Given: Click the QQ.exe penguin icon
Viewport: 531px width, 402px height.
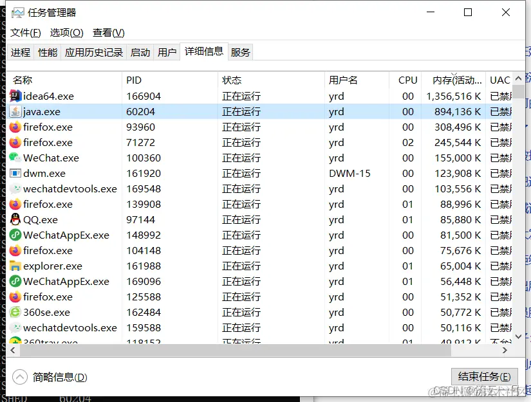Looking at the screenshot, I should point(15,219).
